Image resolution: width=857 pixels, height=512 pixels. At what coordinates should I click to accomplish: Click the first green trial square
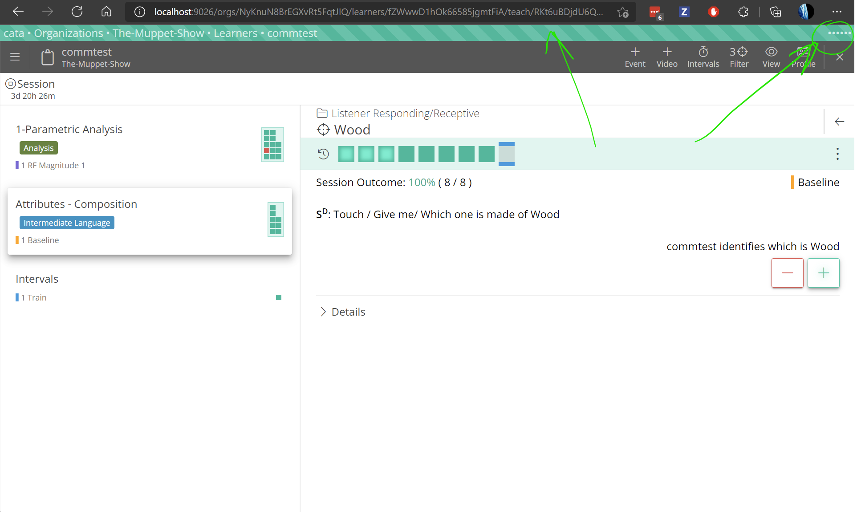[x=346, y=154]
